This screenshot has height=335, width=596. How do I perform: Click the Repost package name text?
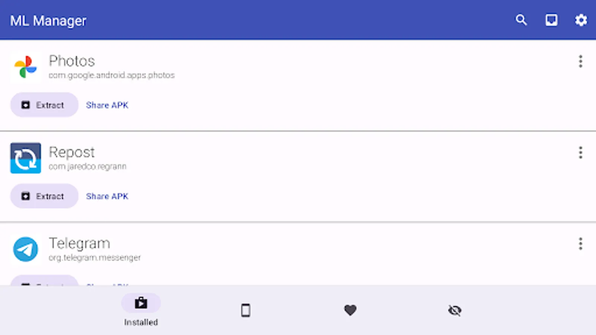[88, 166]
